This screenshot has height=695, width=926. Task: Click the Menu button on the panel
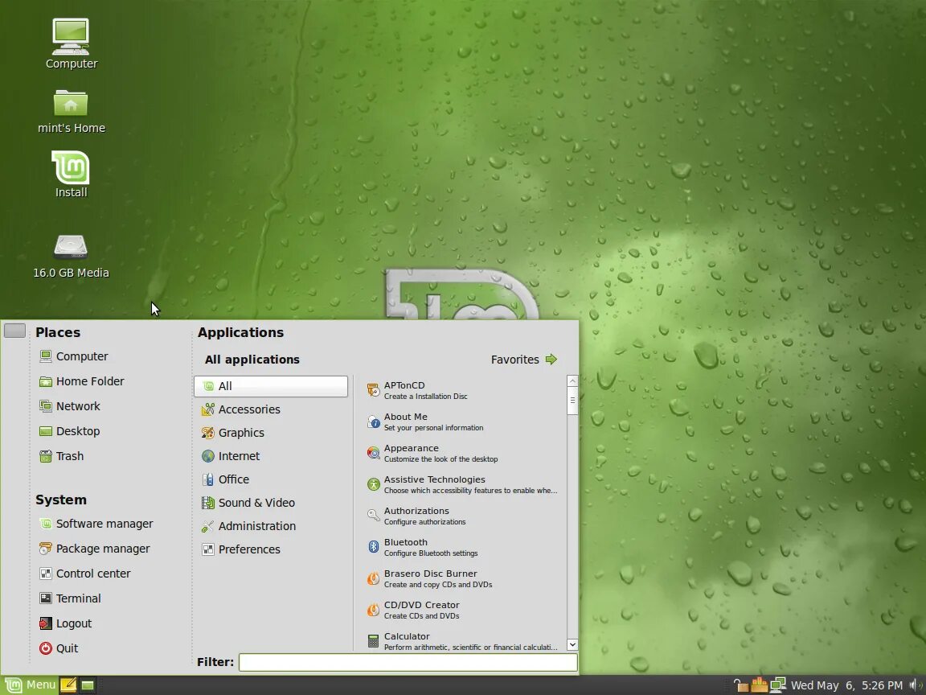click(31, 685)
